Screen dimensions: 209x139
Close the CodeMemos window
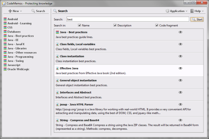click(202, 2)
